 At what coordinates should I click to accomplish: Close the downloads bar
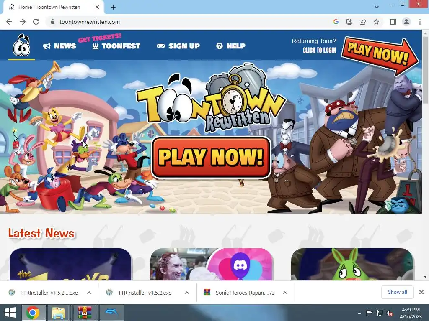421,292
